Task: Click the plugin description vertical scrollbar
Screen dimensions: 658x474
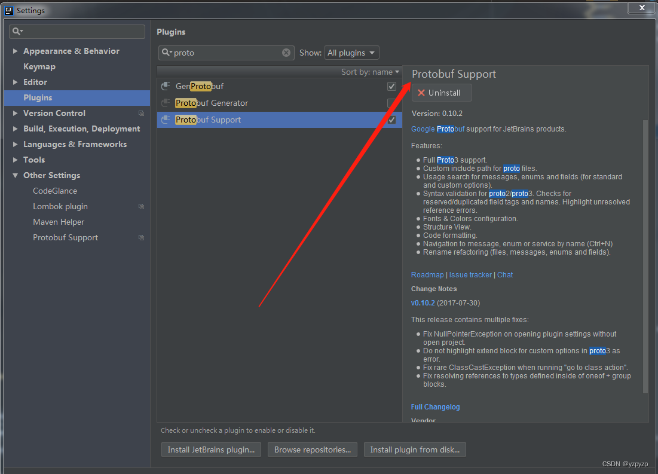Action: [x=645, y=256]
